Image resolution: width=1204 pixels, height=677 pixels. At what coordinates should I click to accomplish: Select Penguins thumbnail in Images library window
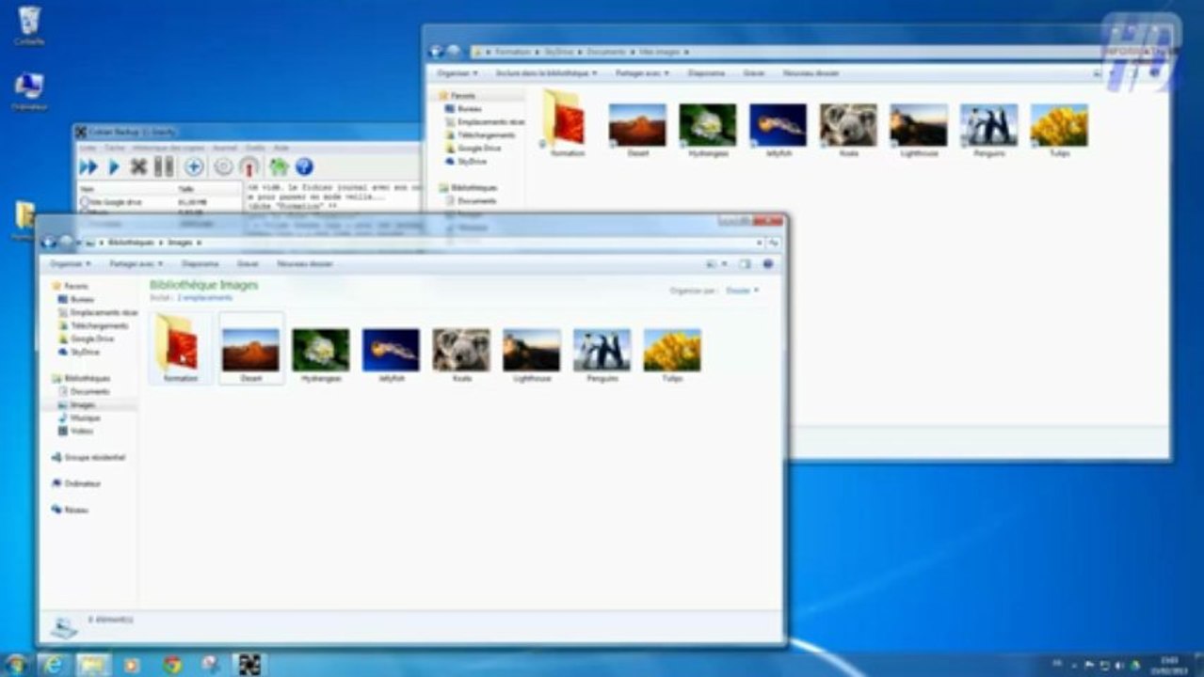click(x=602, y=354)
